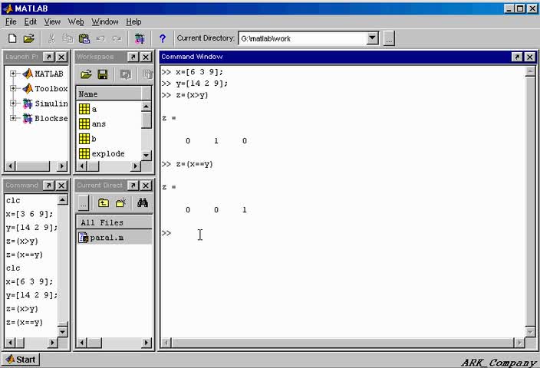Click the new folder icon
Viewport: 540px width, 368px height.
pos(120,202)
